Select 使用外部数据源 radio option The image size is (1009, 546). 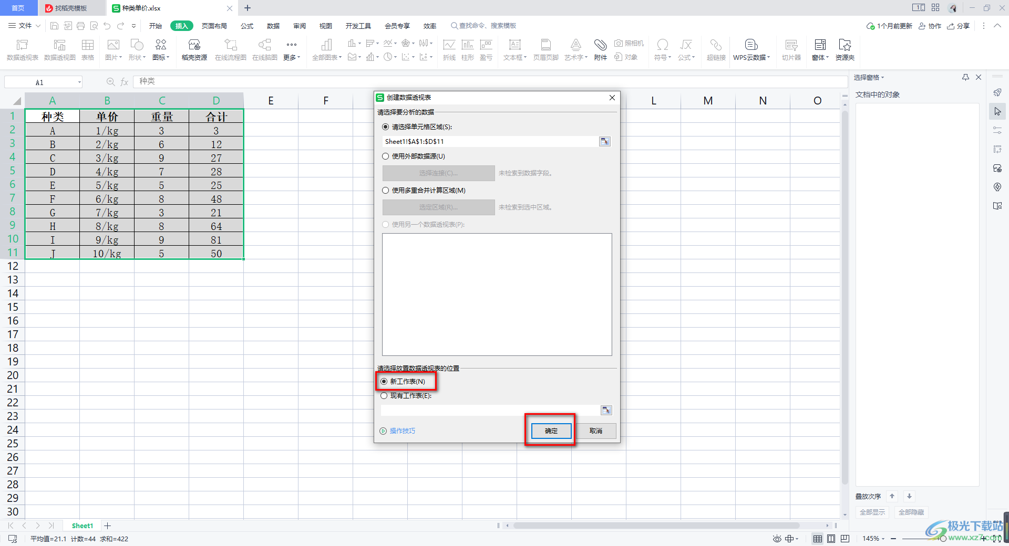pos(386,156)
